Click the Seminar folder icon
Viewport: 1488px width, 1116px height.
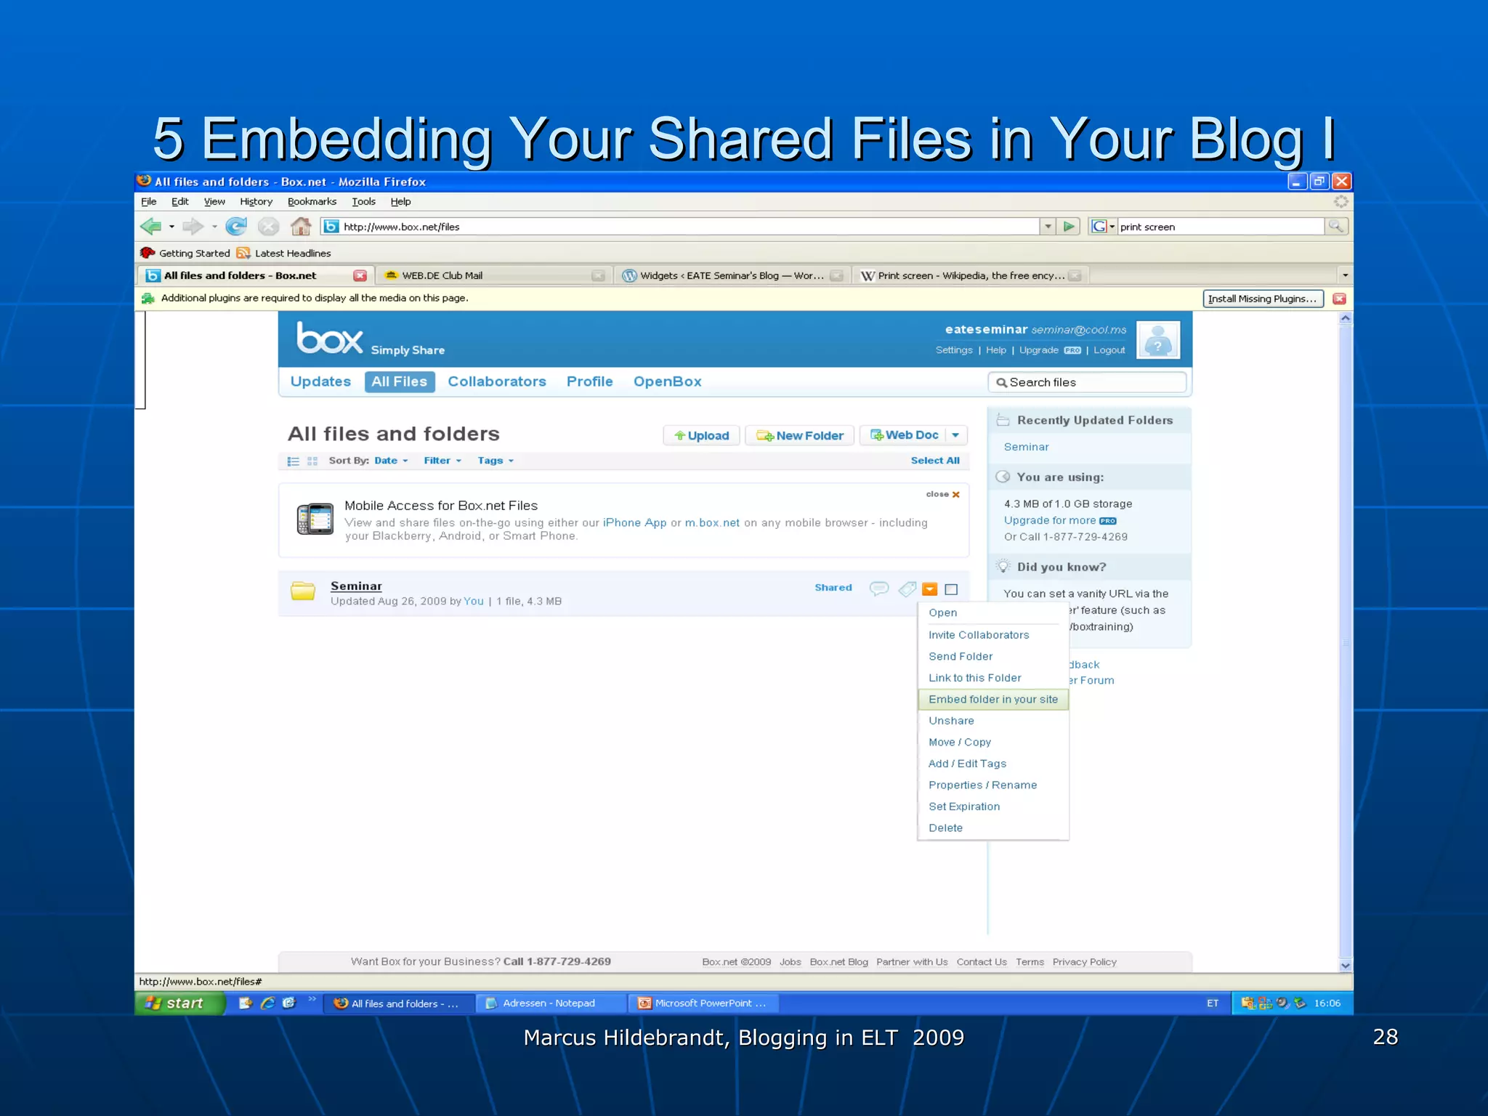tap(303, 591)
